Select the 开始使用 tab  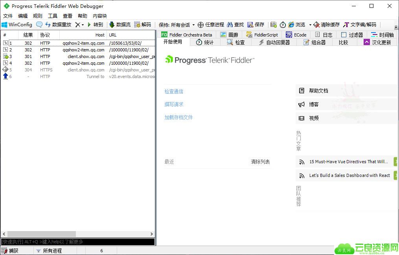[173, 42]
